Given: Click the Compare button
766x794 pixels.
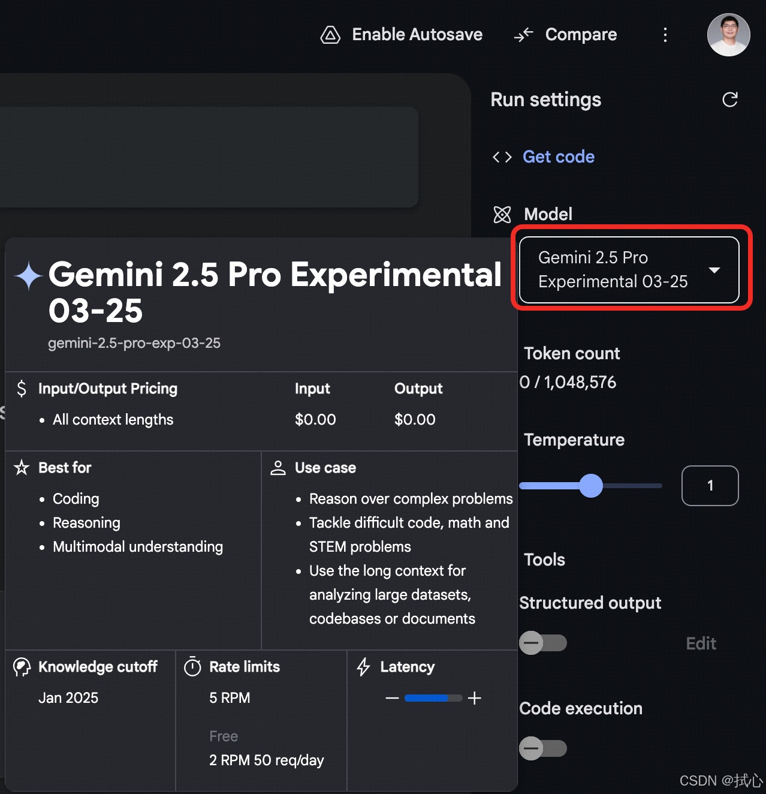Looking at the screenshot, I should pos(565,35).
